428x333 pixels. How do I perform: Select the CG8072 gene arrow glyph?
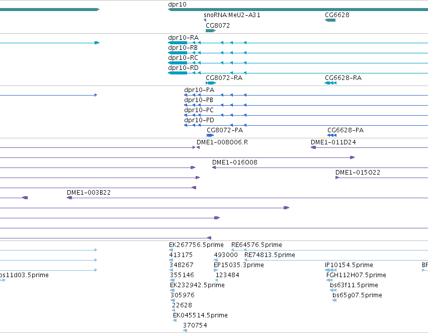tap(211, 31)
